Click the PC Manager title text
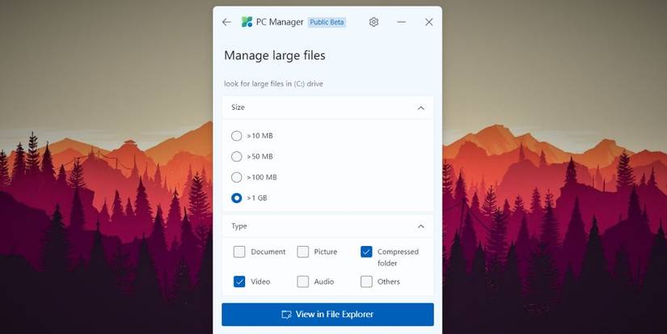 click(x=280, y=22)
